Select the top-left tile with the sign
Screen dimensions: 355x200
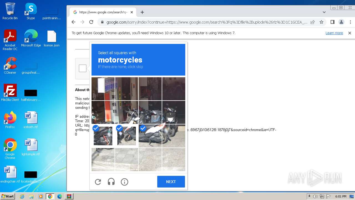(x=103, y=89)
